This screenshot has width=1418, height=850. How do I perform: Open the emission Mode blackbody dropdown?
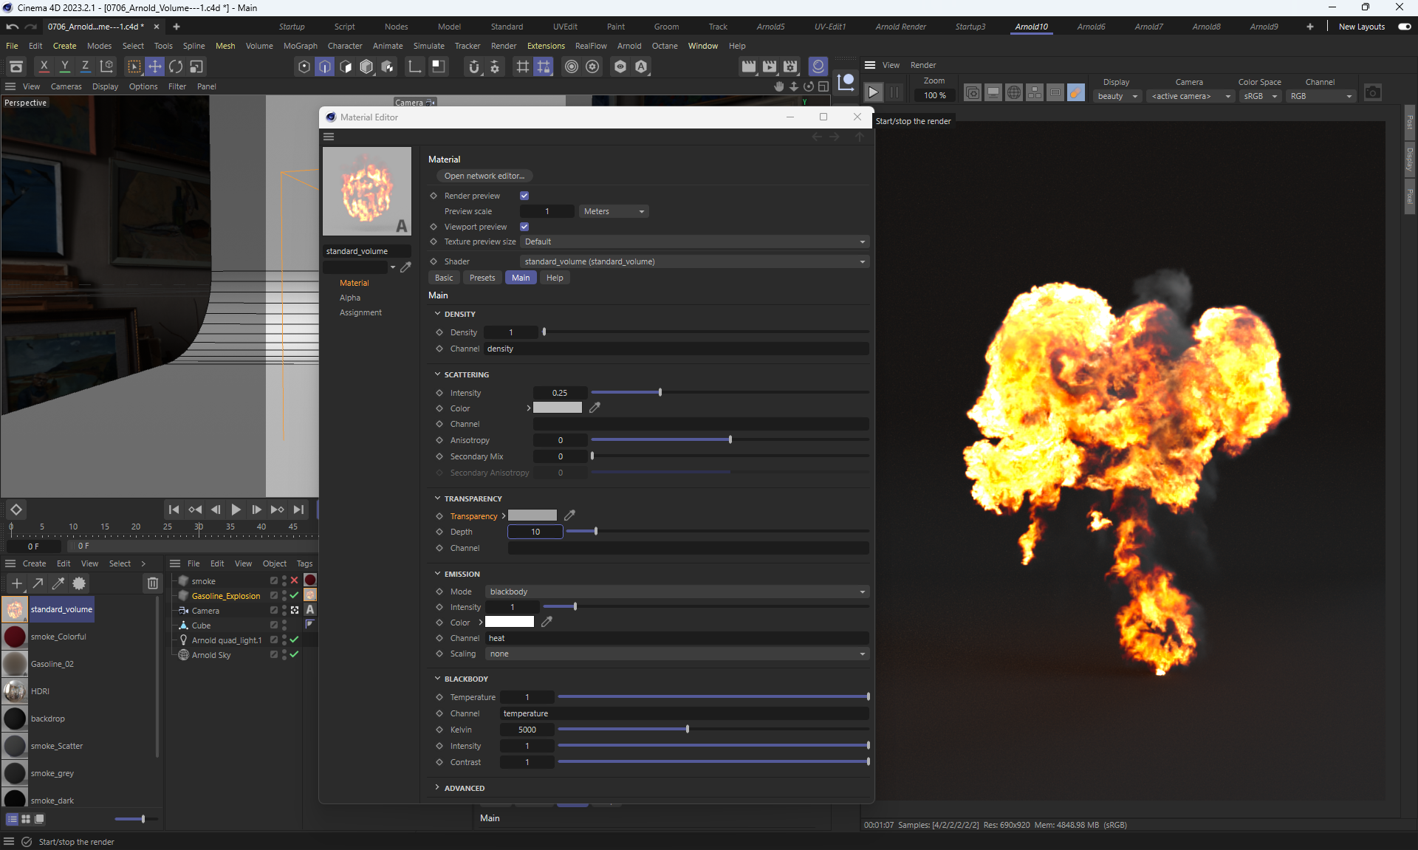tap(677, 592)
